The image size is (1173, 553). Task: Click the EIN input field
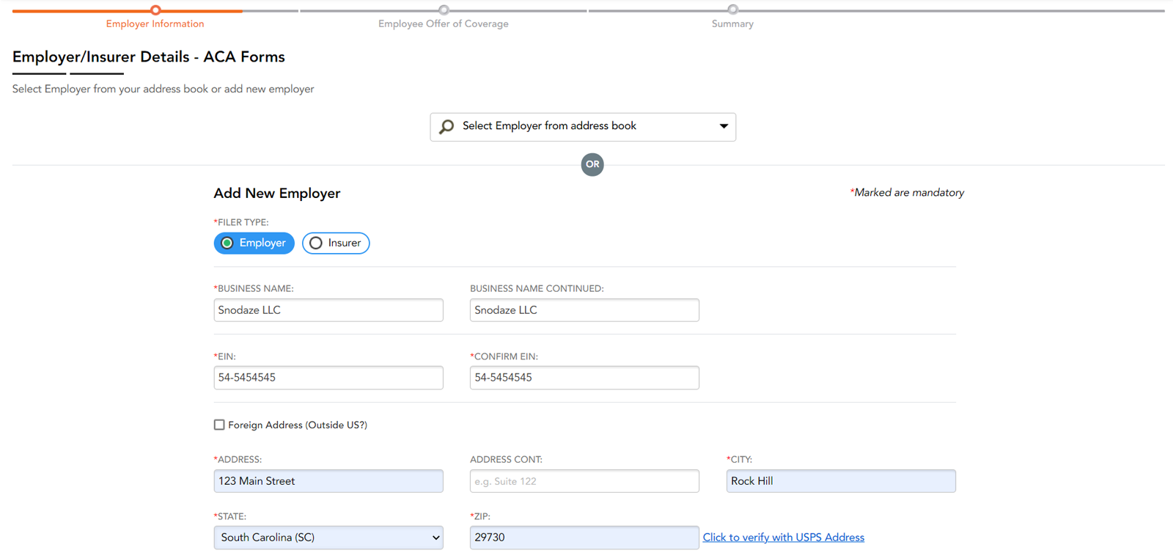tap(328, 378)
